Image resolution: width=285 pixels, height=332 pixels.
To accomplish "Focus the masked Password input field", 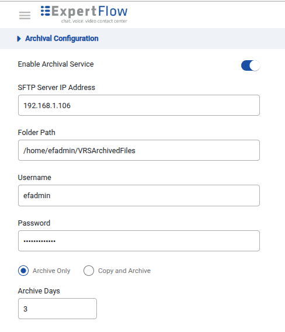I will click(139, 241).
